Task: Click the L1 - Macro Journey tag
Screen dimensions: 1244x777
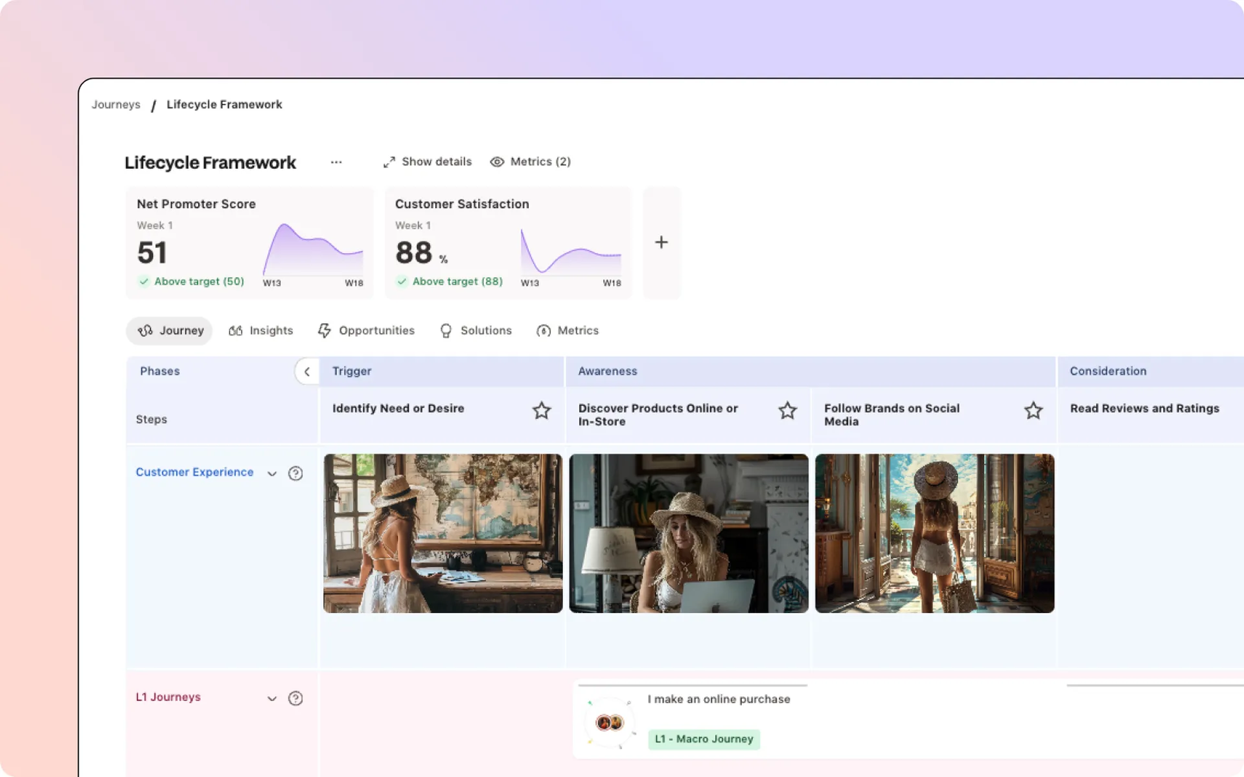Action: click(704, 739)
